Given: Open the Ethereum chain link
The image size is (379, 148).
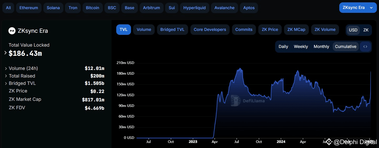Looking at the screenshot, I should coord(29,8).
